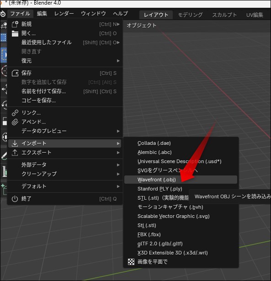Switch to the スカルプト workspace tab
Viewport: 271px width, 281px height.
pyautogui.click(x=224, y=15)
